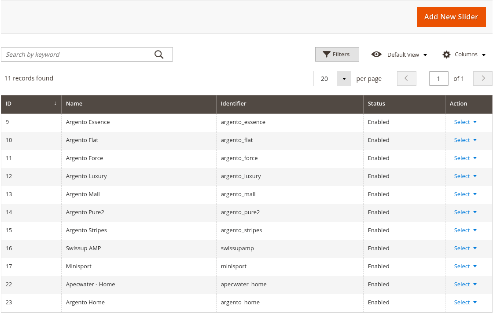Click the minisport identifier cell

pyautogui.click(x=290, y=267)
